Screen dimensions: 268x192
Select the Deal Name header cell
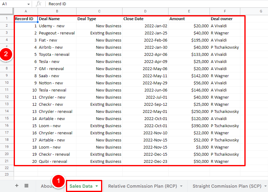tap(57, 19)
